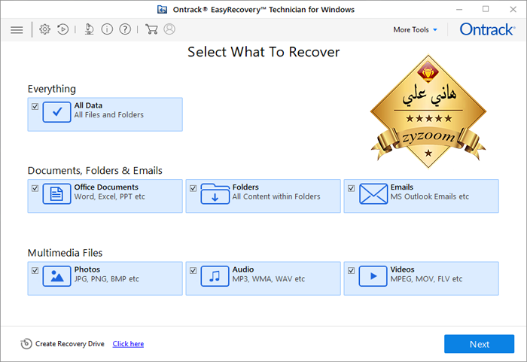Click the Create Recovery Drive icon
527x362 pixels.
(26, 344)
